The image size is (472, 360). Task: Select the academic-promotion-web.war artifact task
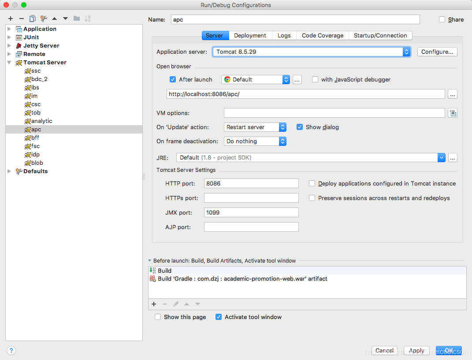pos(307,279)
